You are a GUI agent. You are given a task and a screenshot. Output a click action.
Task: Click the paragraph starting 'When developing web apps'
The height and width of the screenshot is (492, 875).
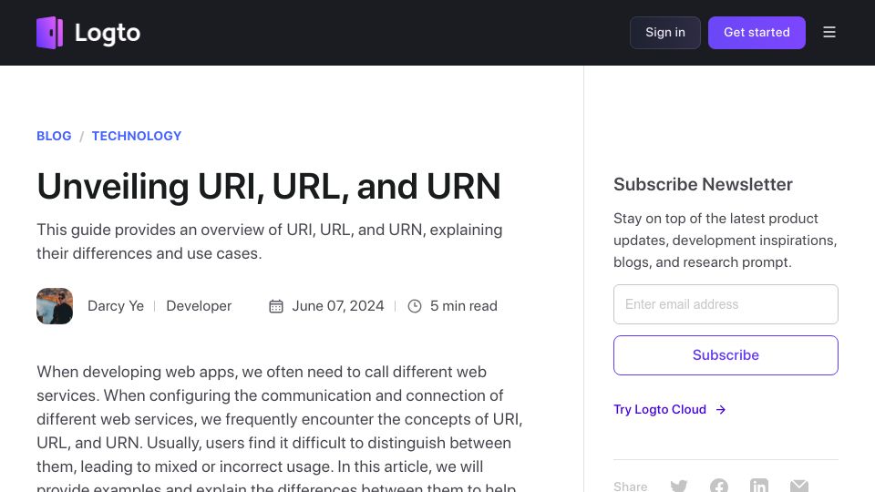pyautogui.click(x=280, y=426)
